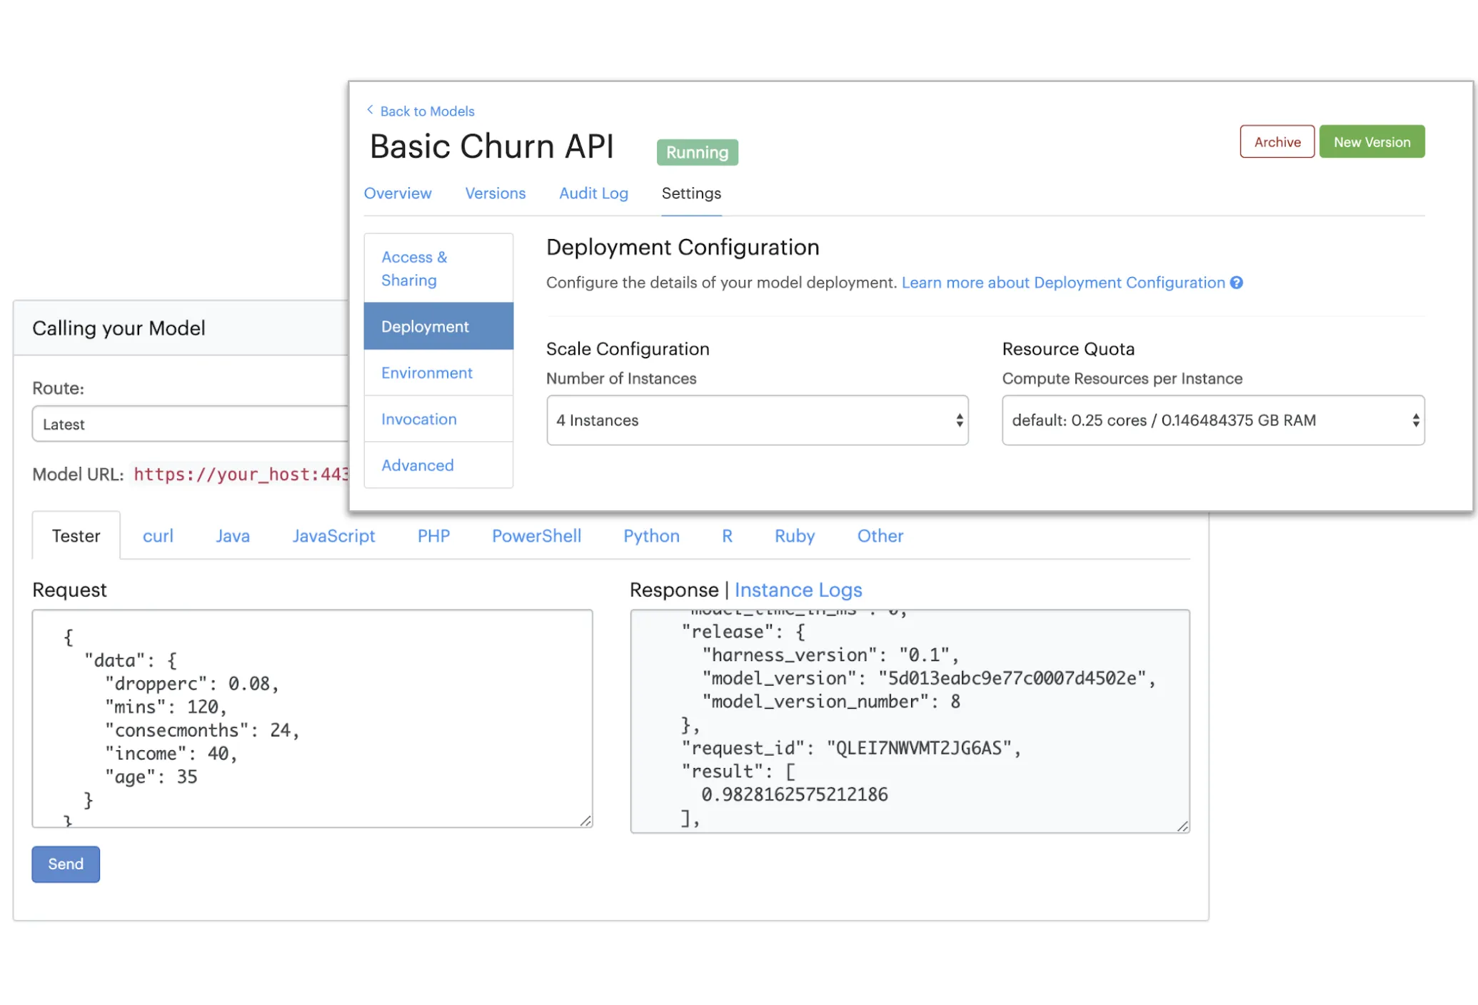Screen dimensions: 1478x1005
Task: Click the help question mark icon
Action: (x=1237, y=283)
